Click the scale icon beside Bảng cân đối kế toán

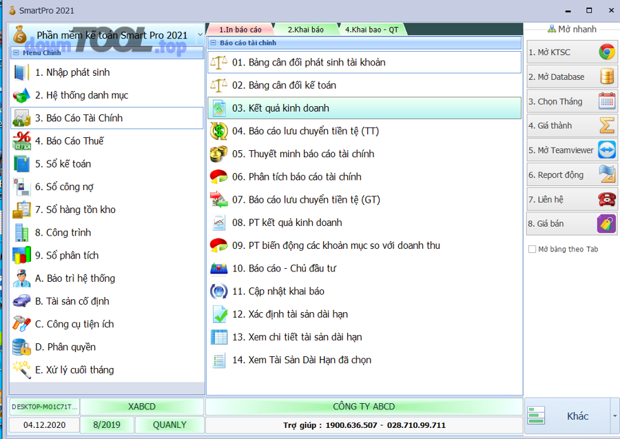[218, 85]
